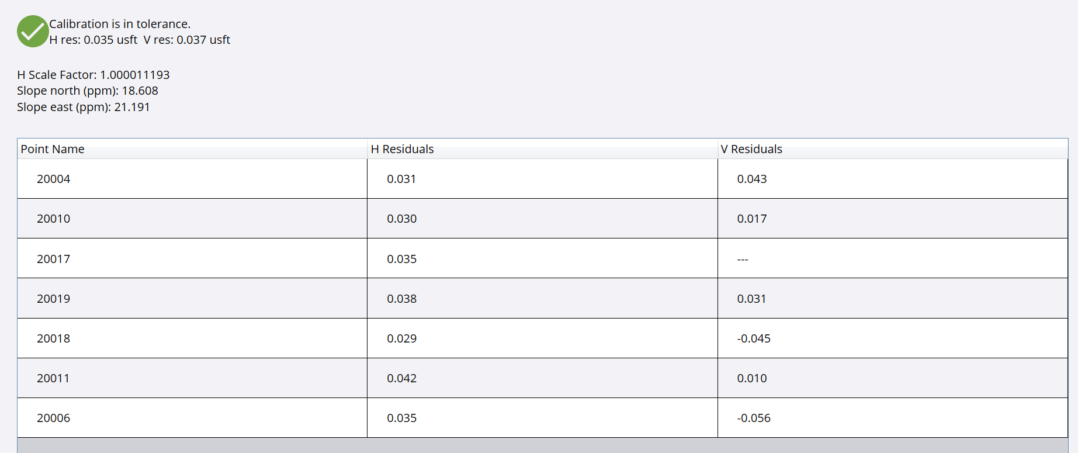Click the H Residuals column header
The height and width of the screenshot is (453, 1078).
coord(402,149)
